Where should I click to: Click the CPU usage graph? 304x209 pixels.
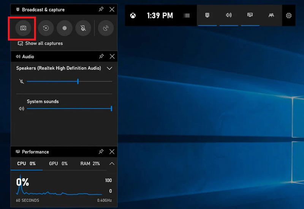[x=59, y=185]
